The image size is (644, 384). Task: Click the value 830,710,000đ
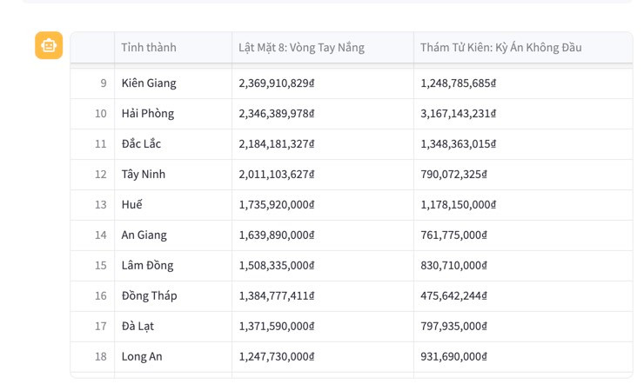point(453,265)
